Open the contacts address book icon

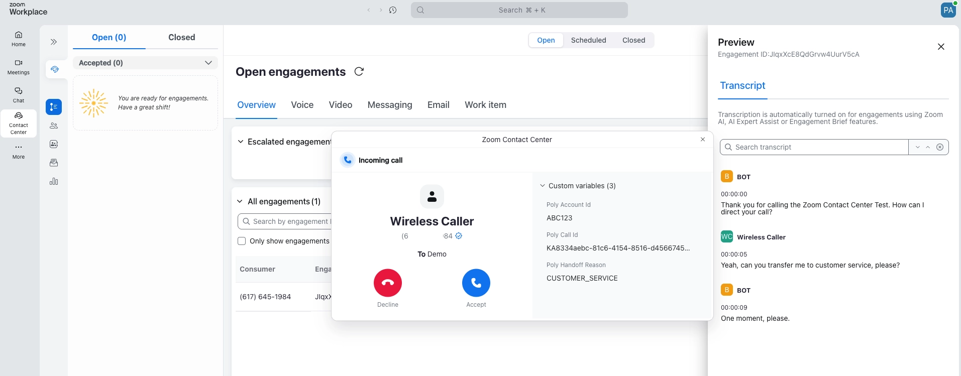54,144
